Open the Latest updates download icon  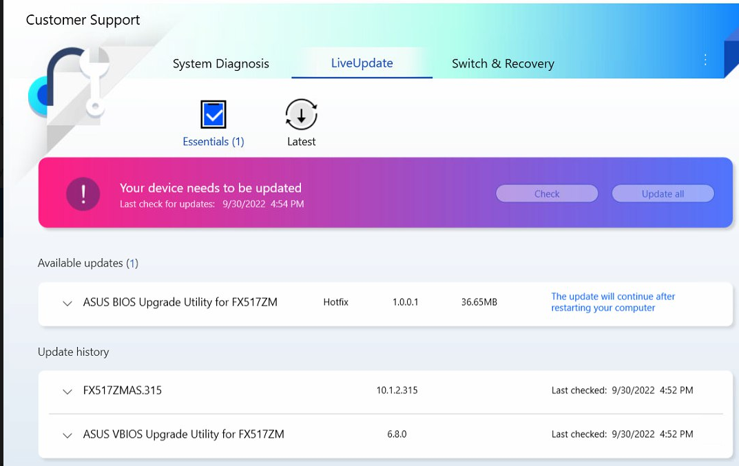(301, 114)
